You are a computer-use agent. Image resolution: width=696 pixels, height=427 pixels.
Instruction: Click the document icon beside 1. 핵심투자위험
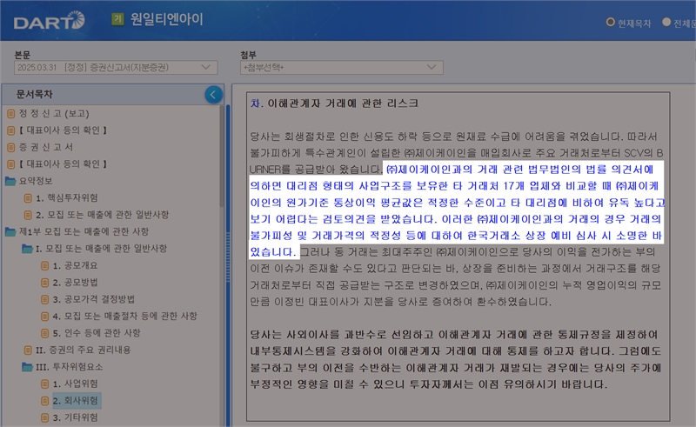(x=28, y=198)
